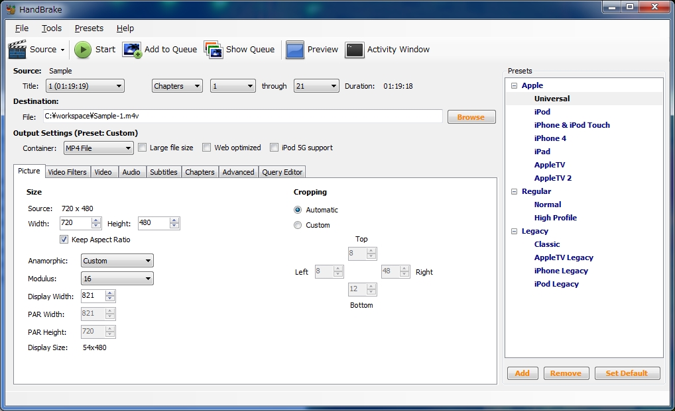Screen dimensions: 675x411
Task: Switch to the Subtitles tab
Action: point(164,172)
